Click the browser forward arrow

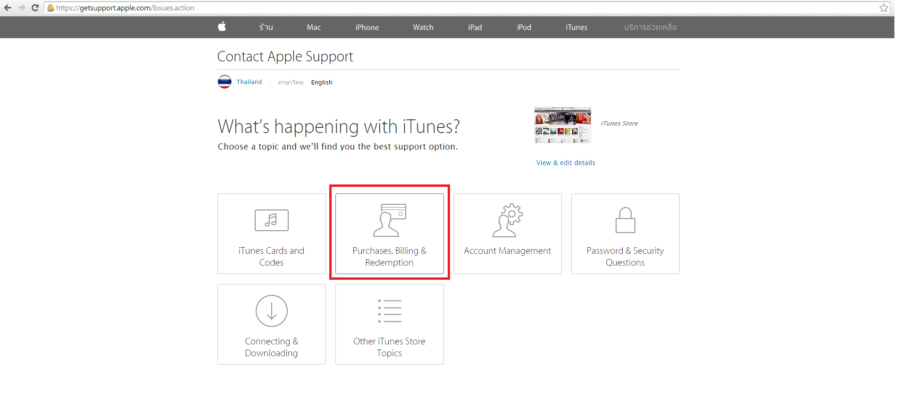(x=21, y=8)
